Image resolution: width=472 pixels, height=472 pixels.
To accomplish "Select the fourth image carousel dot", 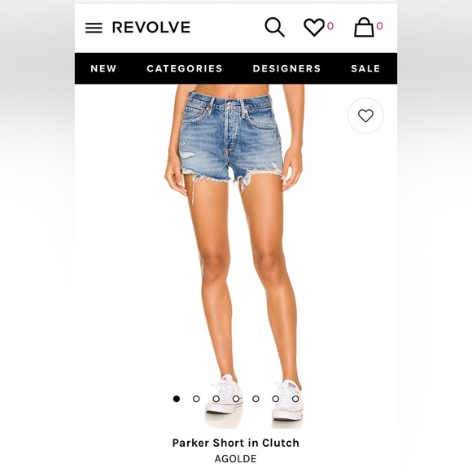I will click(x=236, y=399).
